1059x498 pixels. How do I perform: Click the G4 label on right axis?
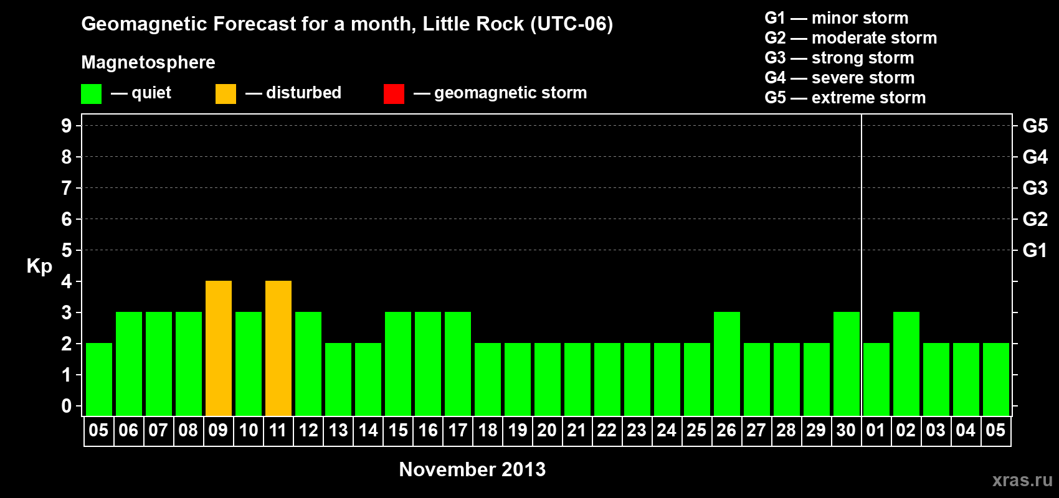coord(1035,157)
